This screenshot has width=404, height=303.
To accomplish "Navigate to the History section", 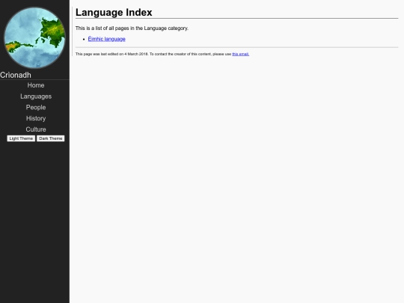I will pos(36,118).
